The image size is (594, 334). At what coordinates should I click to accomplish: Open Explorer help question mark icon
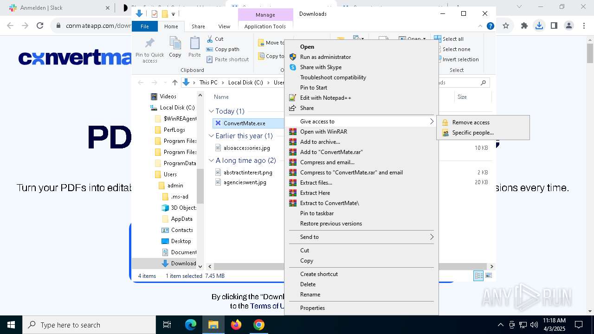[x=490, y=26]
